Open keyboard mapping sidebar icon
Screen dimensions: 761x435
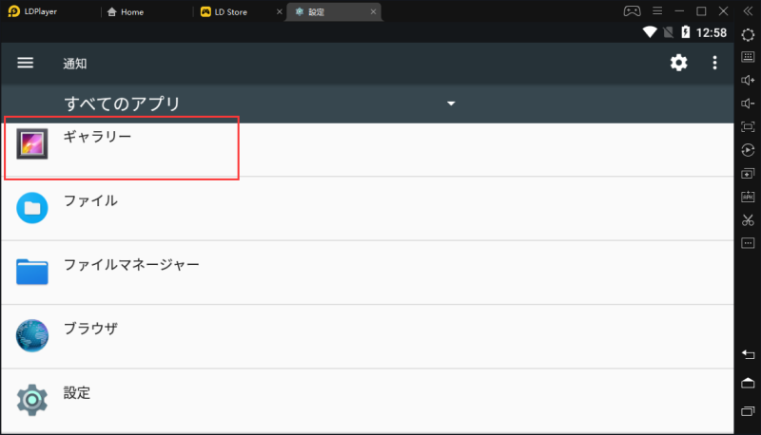748,57
